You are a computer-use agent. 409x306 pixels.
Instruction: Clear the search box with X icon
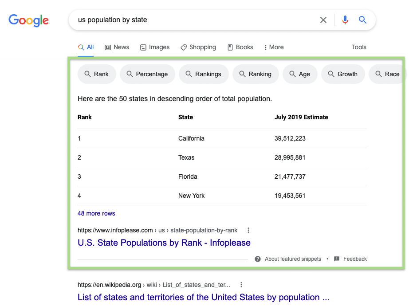pyautogui.click(x=323, y=20)
